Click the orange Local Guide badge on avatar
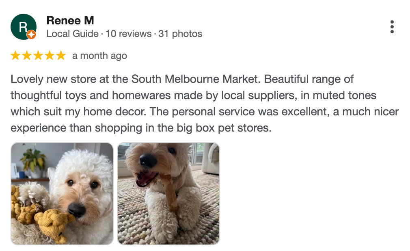 tap(31, 35)
